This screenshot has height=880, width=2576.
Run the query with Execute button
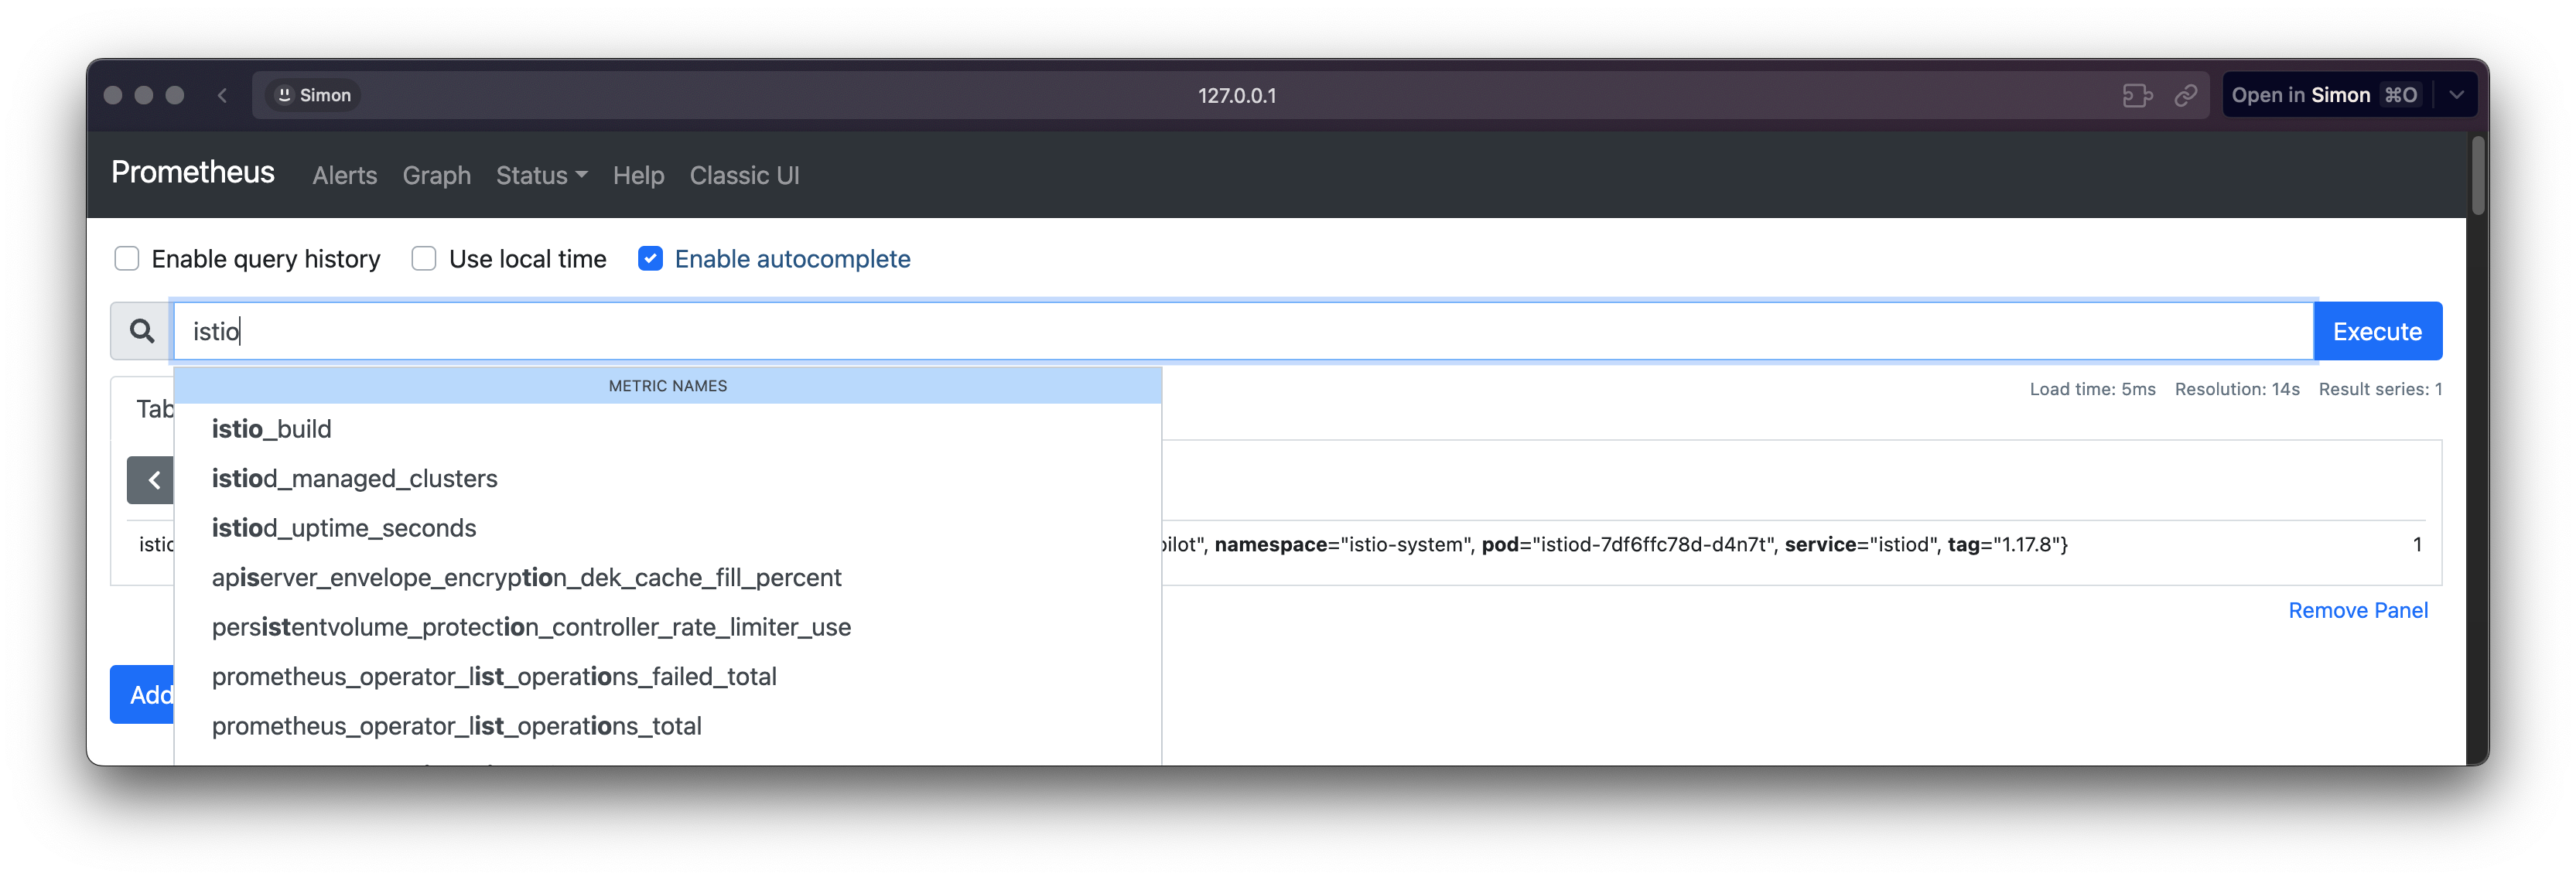click(2377, 331)
